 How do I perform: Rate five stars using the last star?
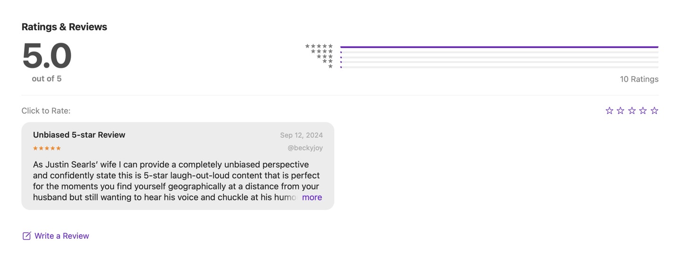pos(654,111)
